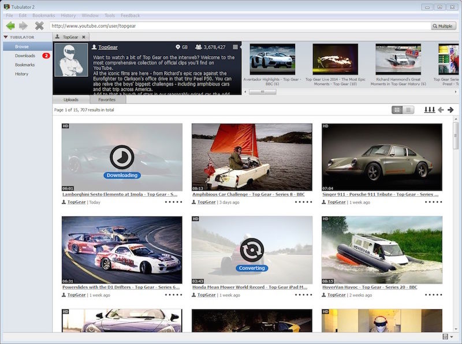The width and height of the screenshot is (462, 344).
Task: Open Amphibious Car Challenge video title
Action: tap(248, 195)
